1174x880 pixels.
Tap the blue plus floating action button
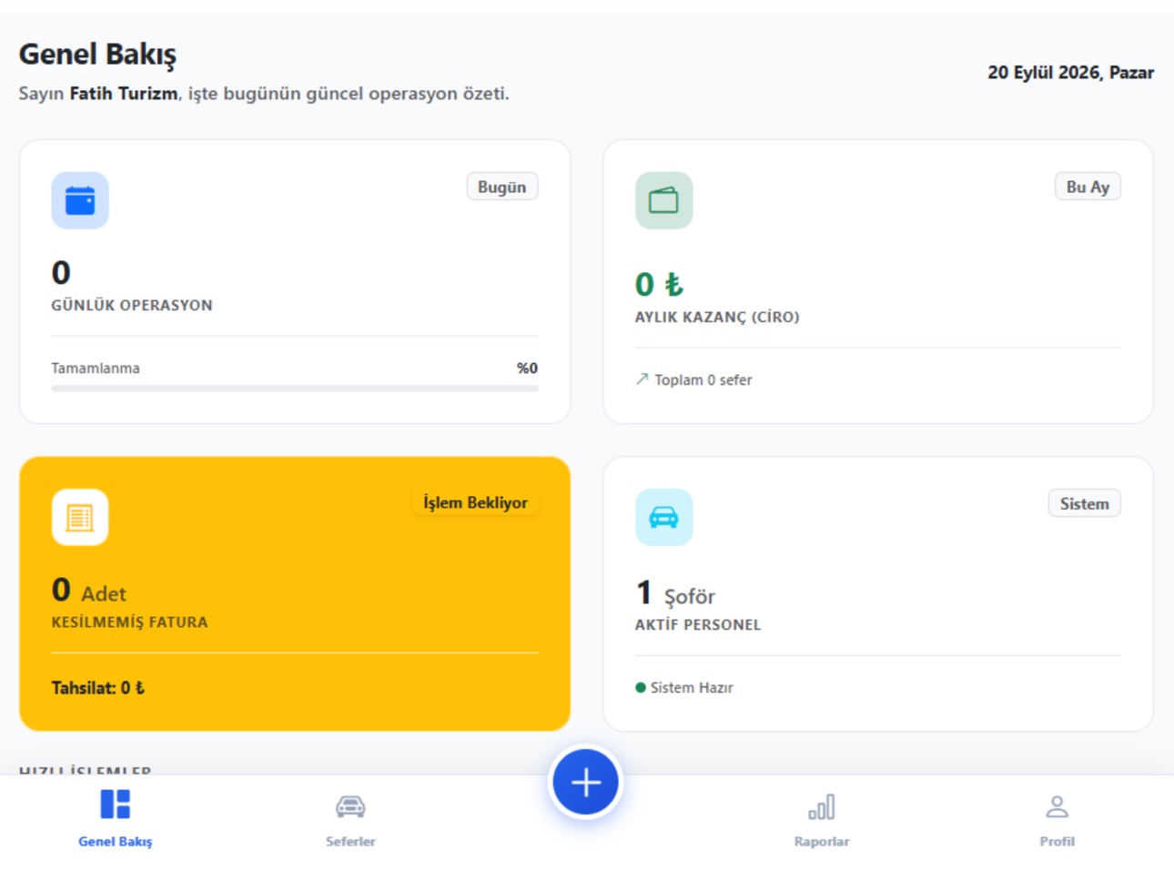coord(586,782)
